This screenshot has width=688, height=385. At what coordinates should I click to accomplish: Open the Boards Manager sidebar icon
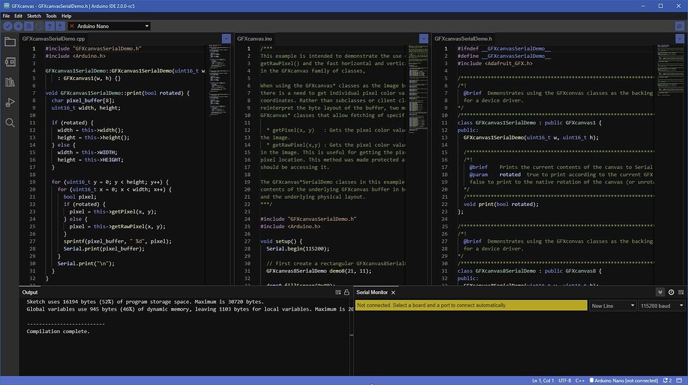(9, 62)
